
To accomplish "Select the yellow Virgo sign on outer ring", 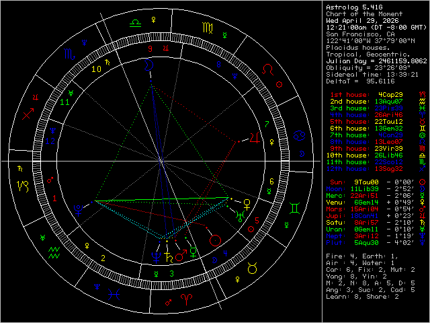I will click(208, 28).
